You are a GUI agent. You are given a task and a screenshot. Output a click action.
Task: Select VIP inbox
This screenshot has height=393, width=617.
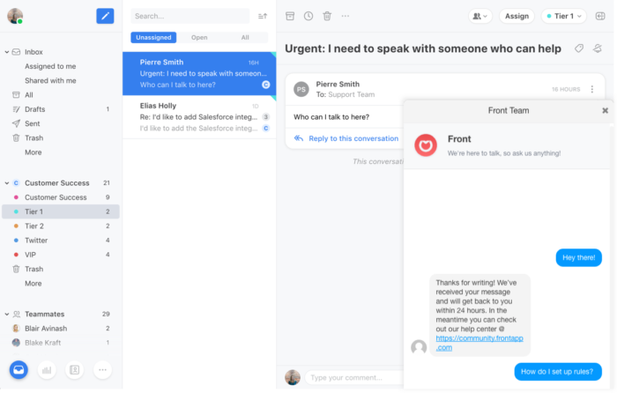coord(61,255)
